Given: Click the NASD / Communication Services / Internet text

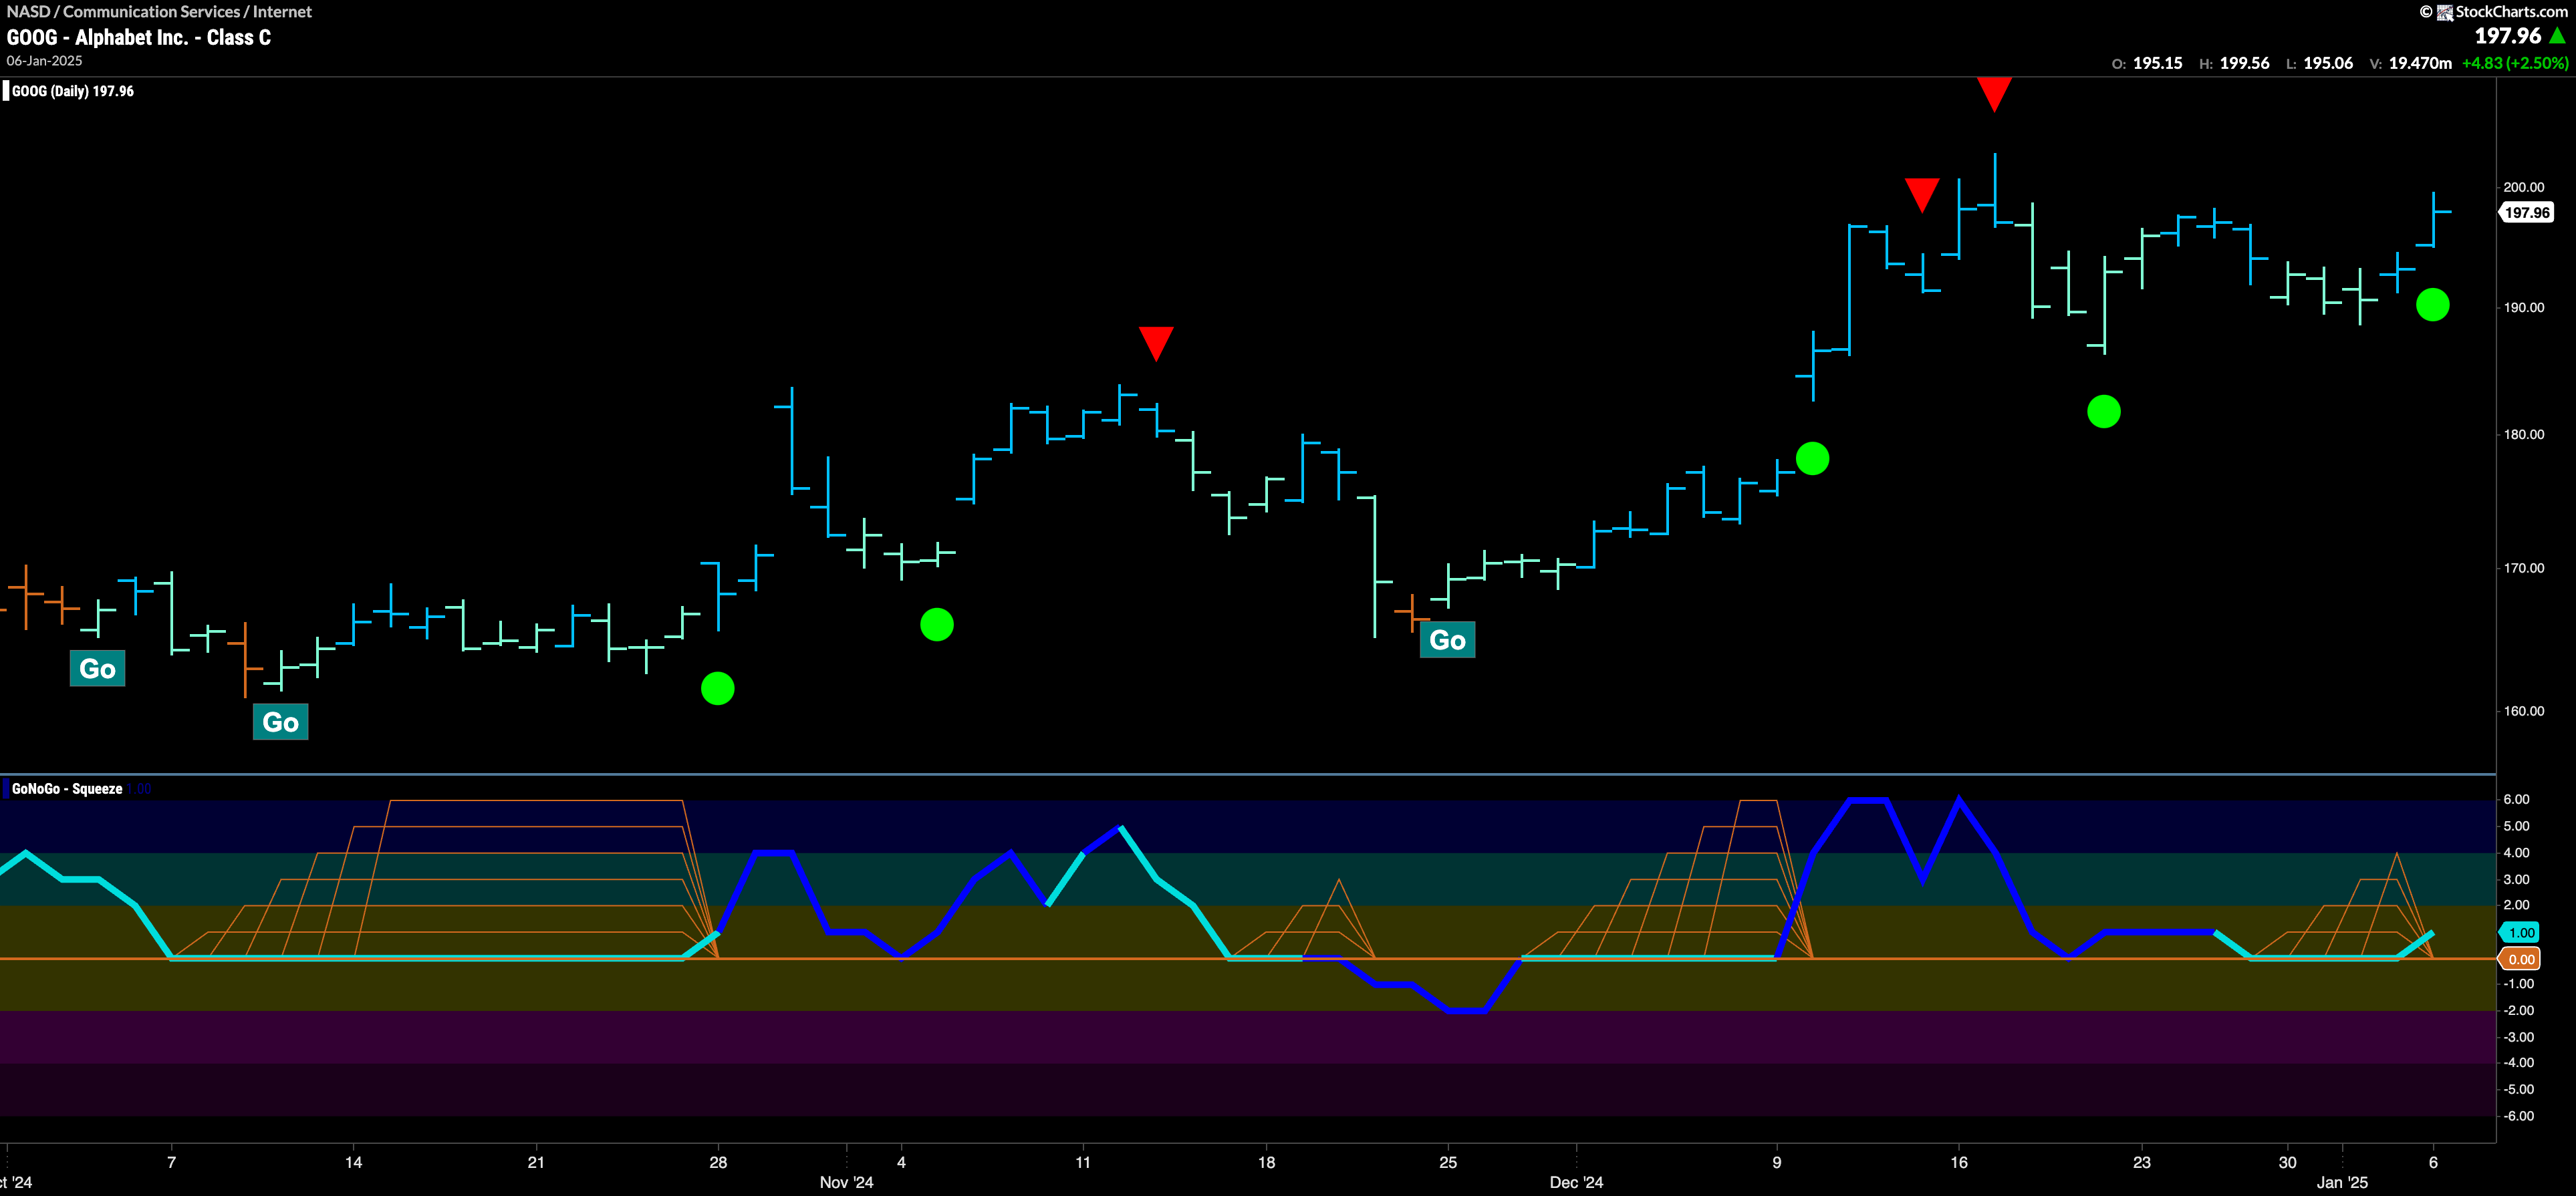Looking at the screenshot, I should [159, 12].
